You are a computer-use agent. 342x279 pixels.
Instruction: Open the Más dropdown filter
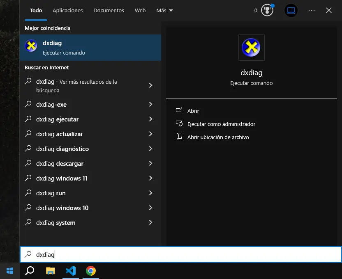164,10
